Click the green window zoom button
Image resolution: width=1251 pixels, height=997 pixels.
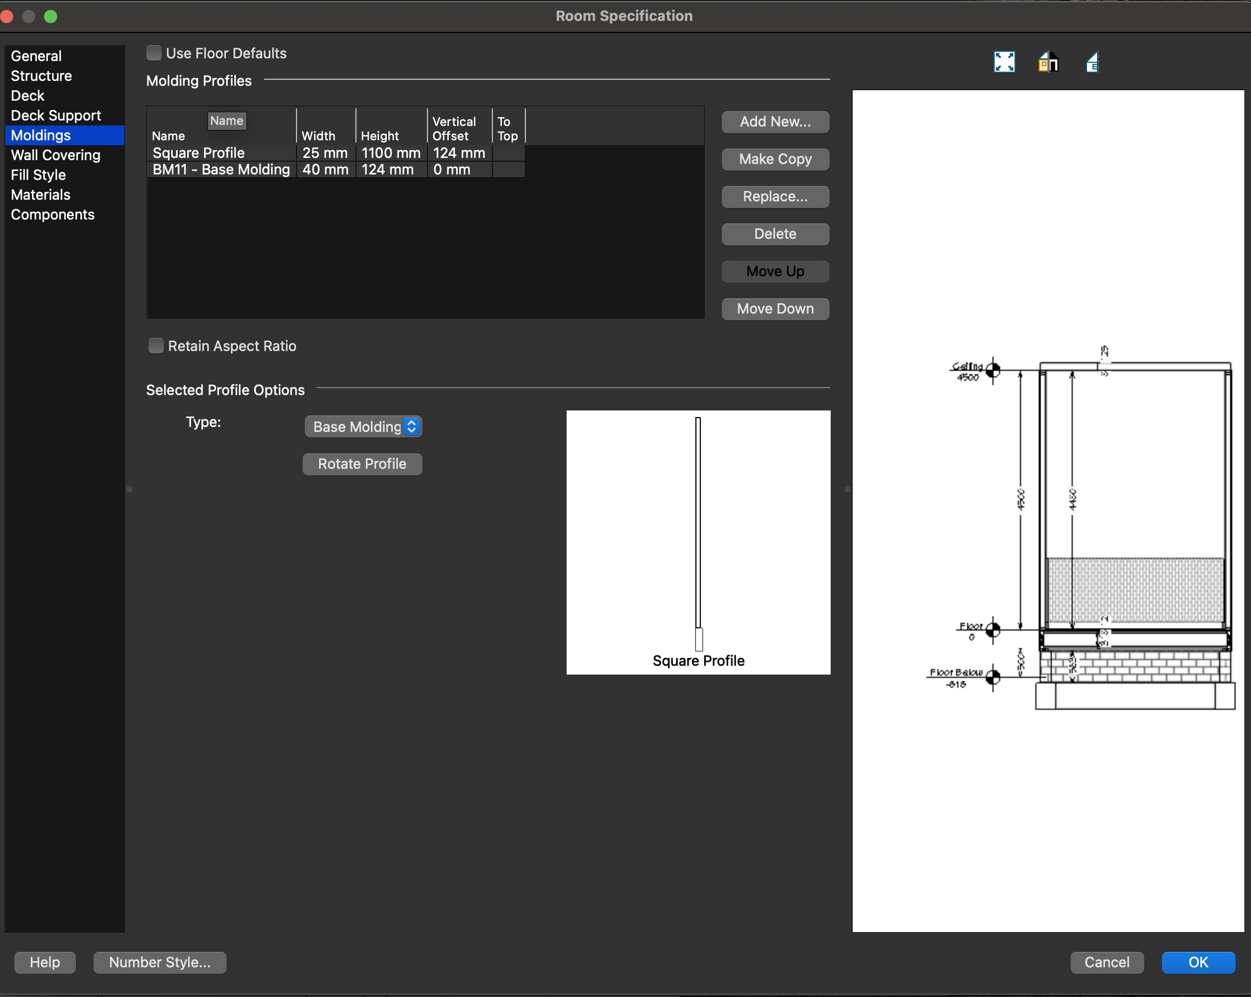[51, 17]
